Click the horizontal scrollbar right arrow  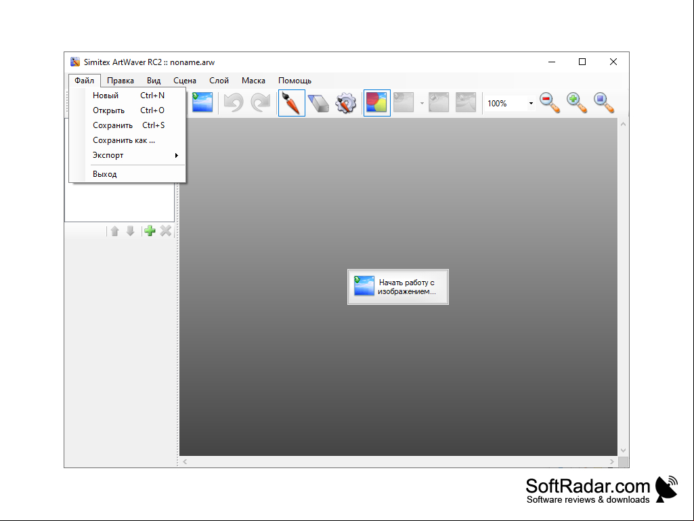tap(611, 461)
